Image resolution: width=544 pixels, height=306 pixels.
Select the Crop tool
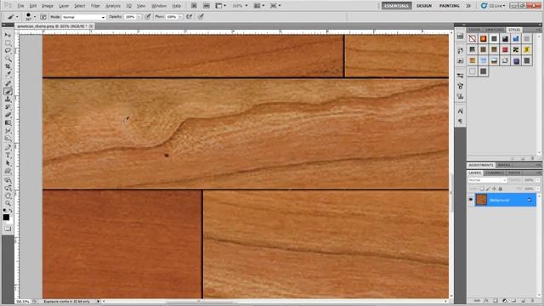pos(8,66)
